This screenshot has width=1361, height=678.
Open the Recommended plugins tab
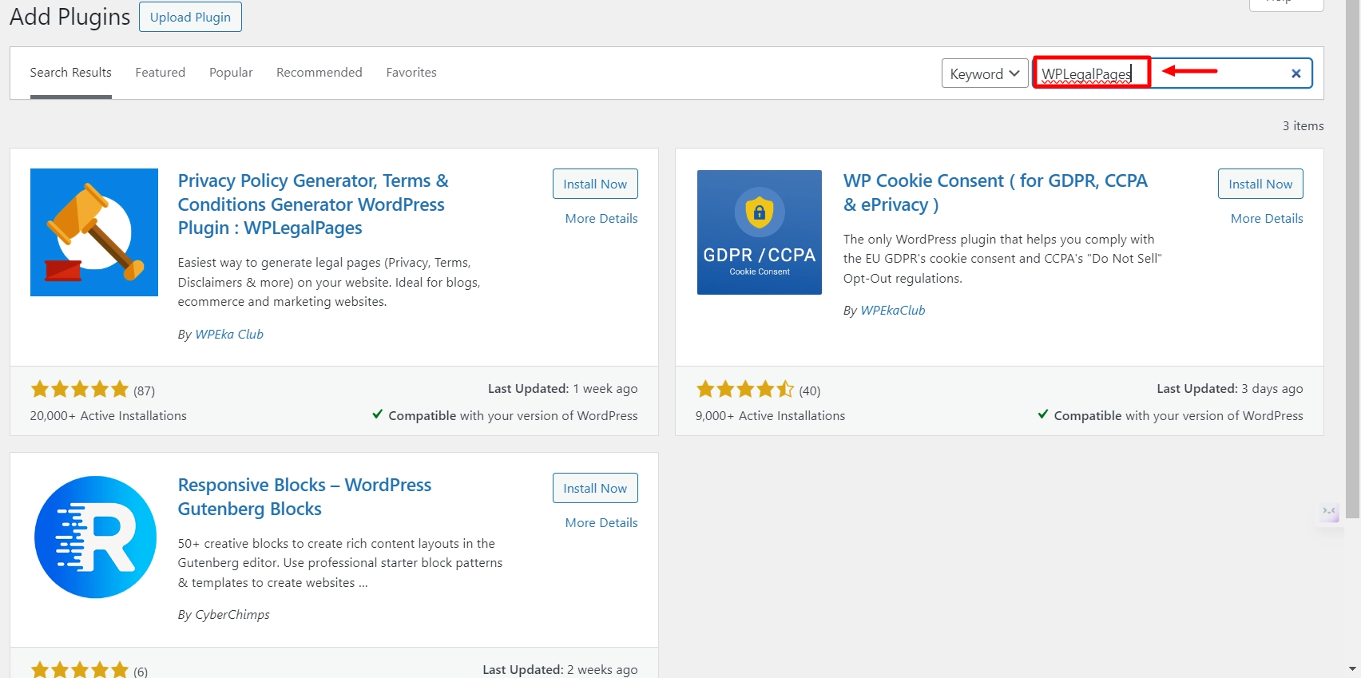point(319,73)
